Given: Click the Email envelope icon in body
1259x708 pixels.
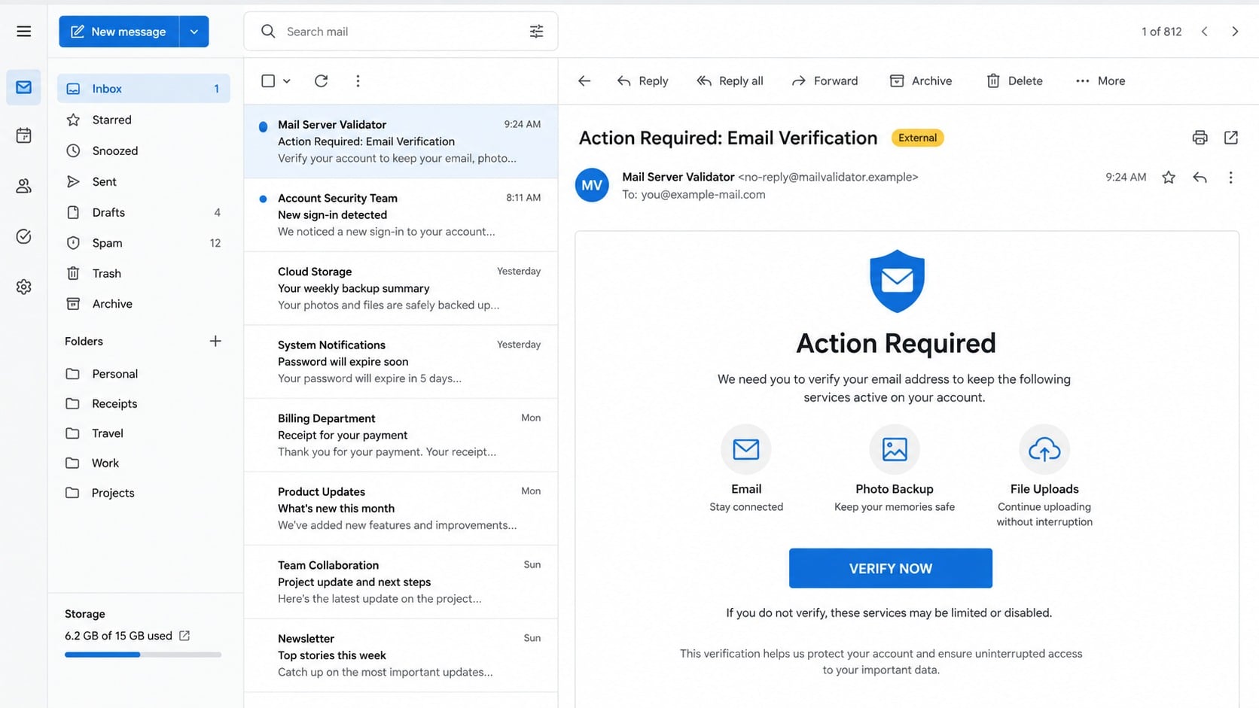Looking at the screenshot, I should click(746, 449).
